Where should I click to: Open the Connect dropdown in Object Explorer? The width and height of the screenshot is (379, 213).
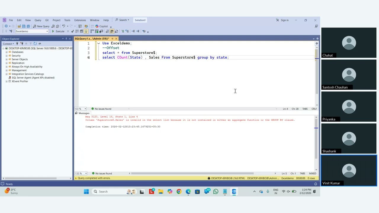8,43
